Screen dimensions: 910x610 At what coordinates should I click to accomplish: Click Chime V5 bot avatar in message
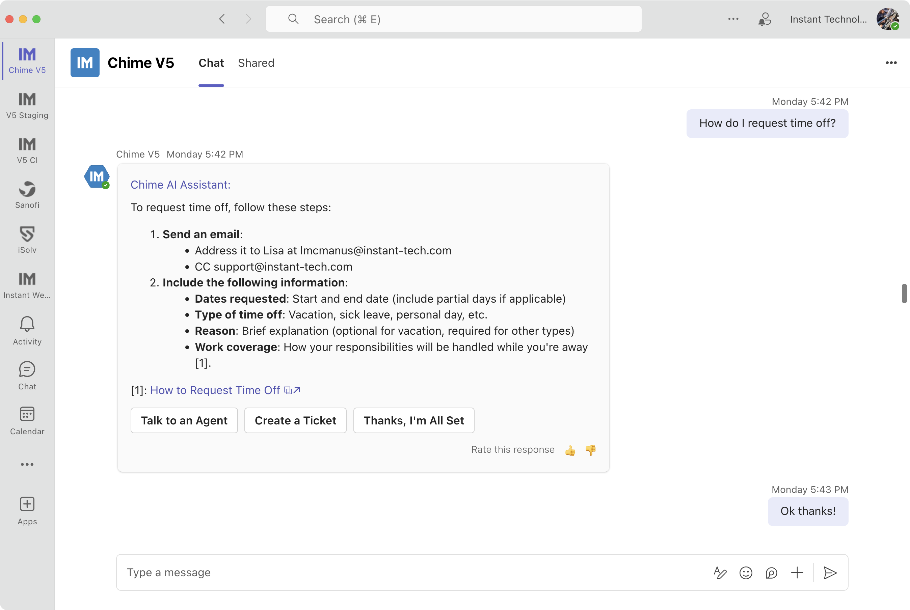tap(97, 177)
